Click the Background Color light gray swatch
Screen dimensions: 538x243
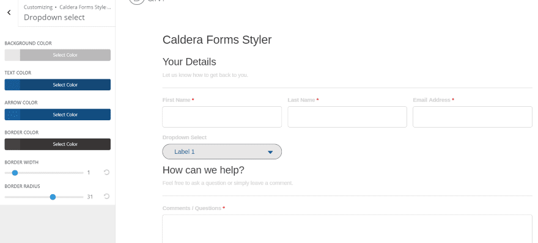[x=12, y=55]
